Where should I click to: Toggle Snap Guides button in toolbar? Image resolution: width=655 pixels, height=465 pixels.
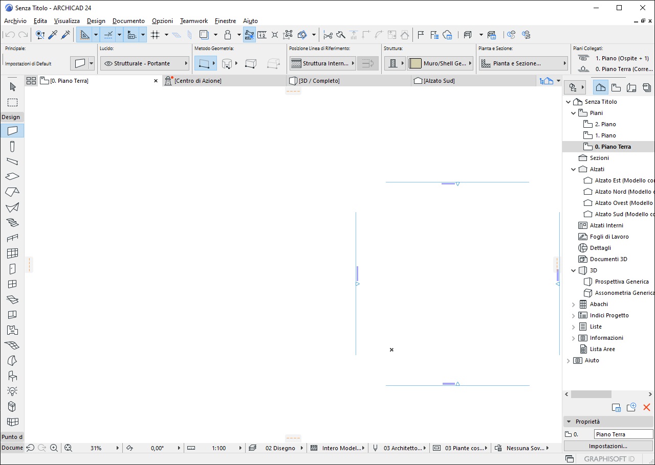pyautogui.click(x=108, y=35)
